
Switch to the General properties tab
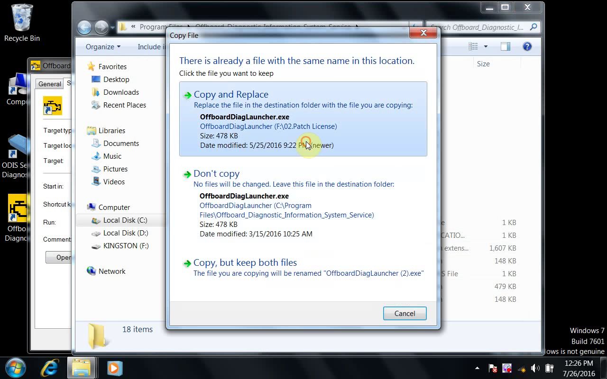pos(50,84)
